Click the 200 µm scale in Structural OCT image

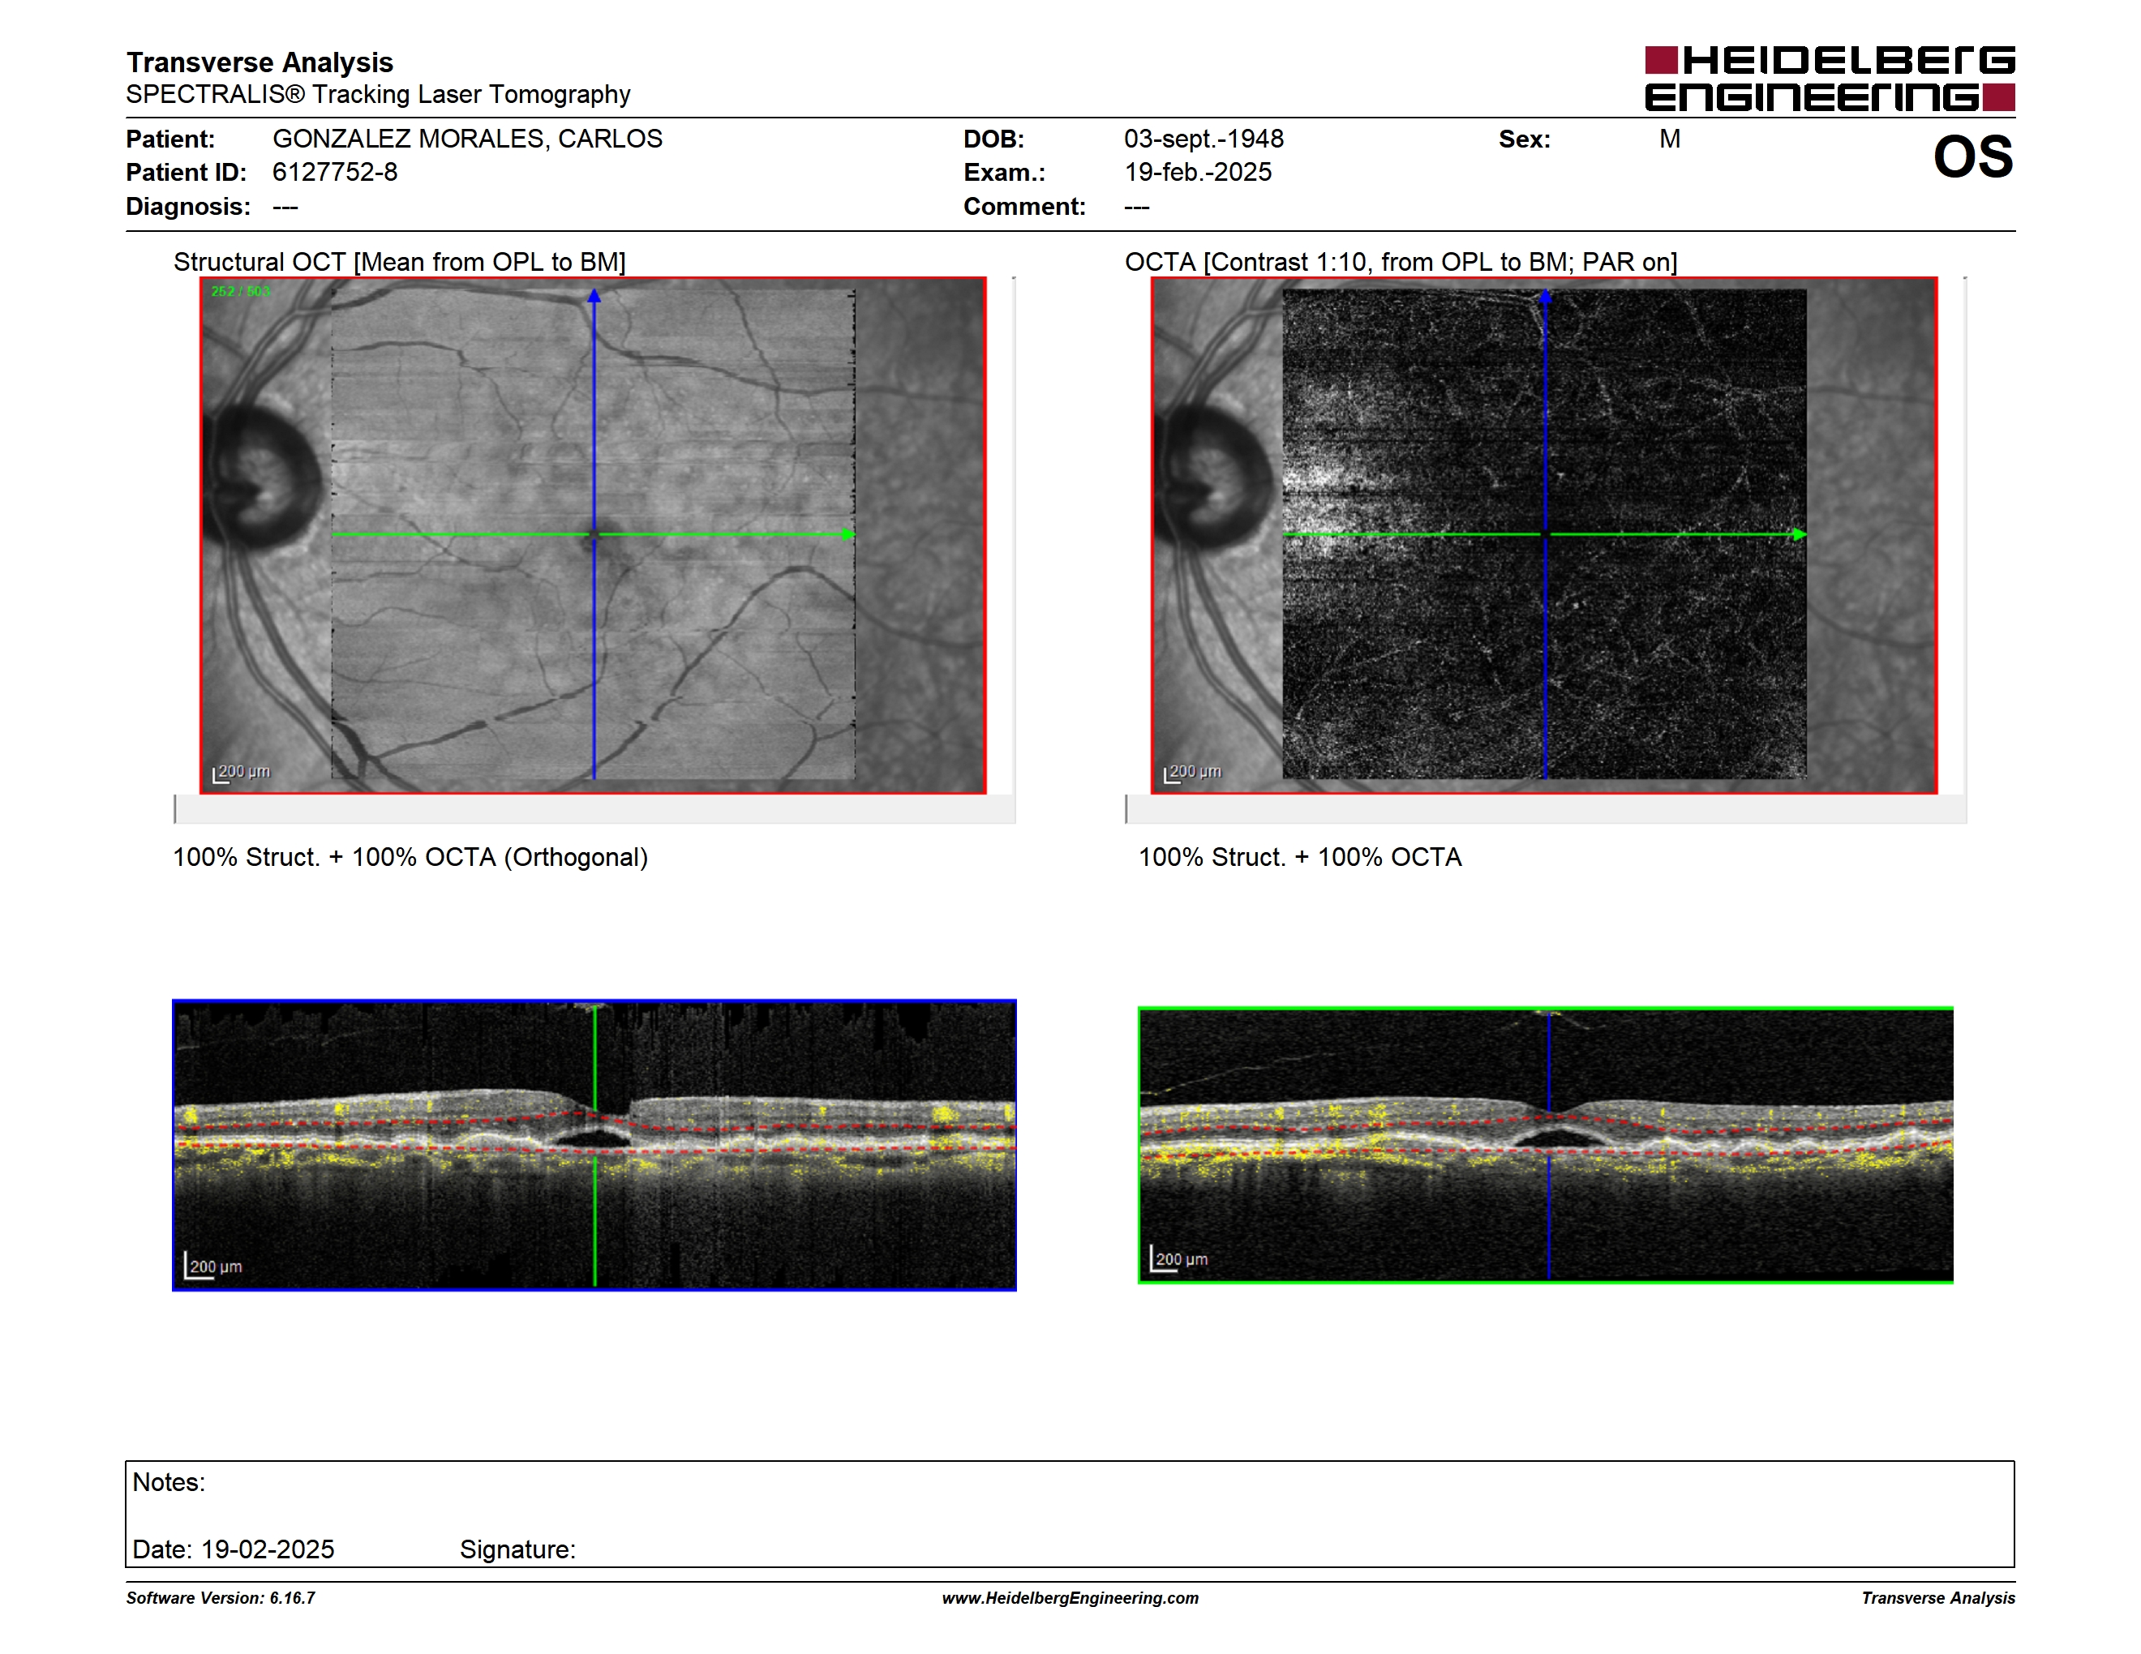(x=241, y=773)
